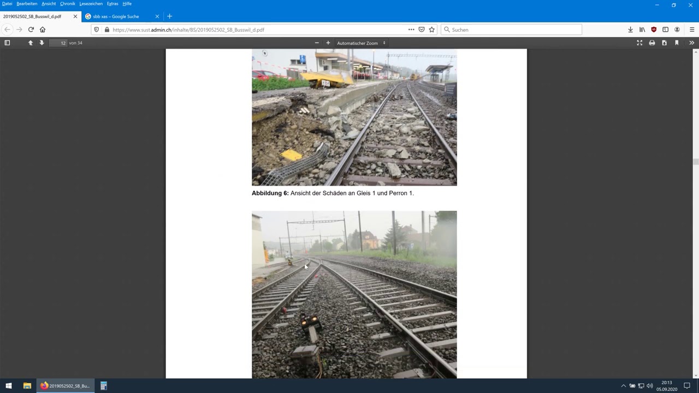The width and height of the screenshot is (699, 393).
Task: Print the PDF document
Action: point(652,43)
